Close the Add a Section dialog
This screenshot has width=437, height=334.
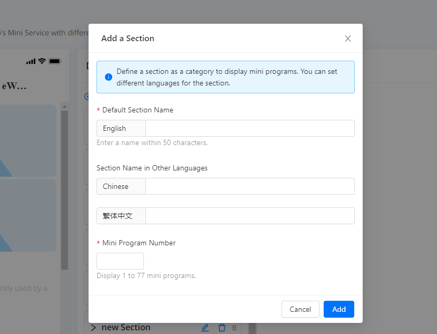347,39
